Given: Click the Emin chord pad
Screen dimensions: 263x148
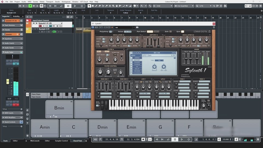Looking at the screenshot, I should tap(131, 128).
